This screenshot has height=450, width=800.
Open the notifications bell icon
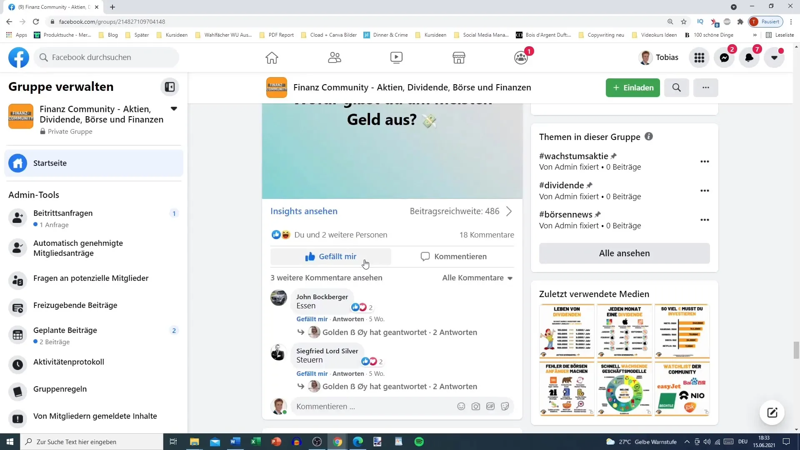[x=749, y=57]
